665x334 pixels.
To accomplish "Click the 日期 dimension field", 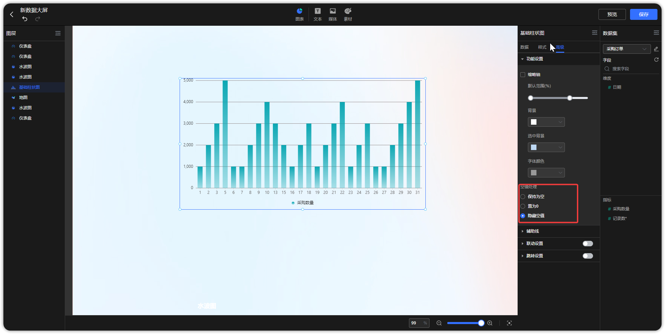I will 617,87.
